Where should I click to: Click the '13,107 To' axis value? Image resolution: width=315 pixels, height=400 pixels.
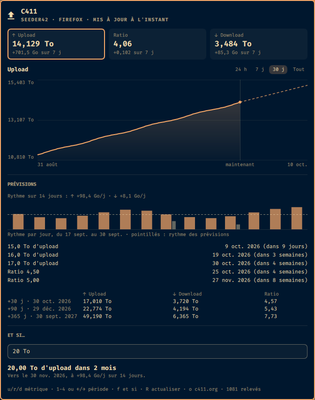pyautogui.click(x=21, y=120)
